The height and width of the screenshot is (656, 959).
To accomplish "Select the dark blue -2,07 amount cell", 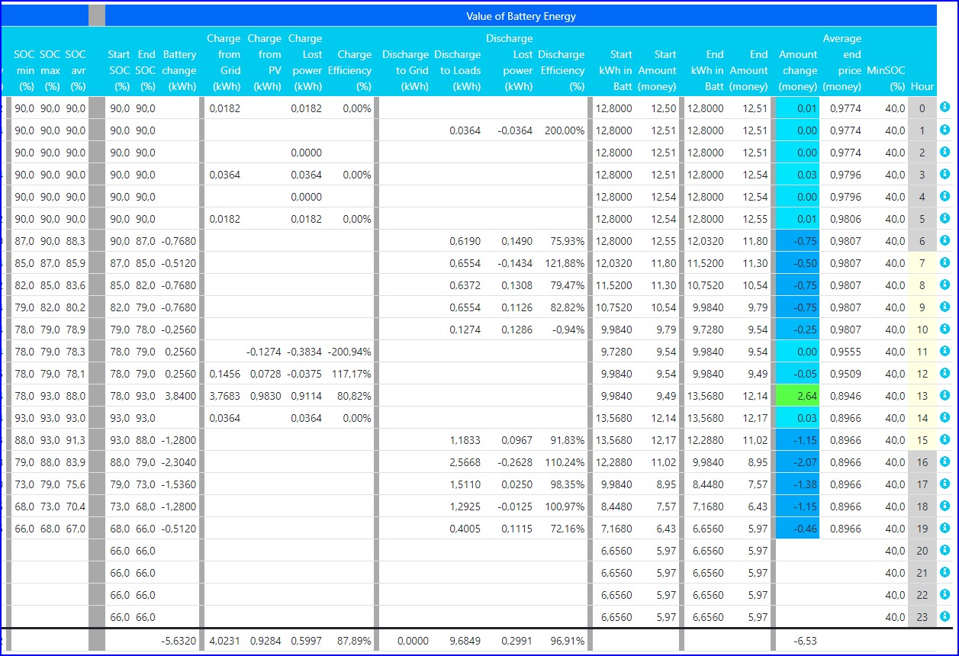I will (x=797, y=462).
